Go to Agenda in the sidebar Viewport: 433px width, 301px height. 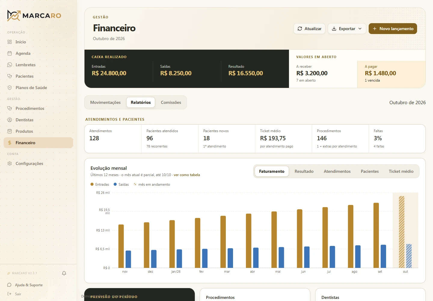pos(38,53)
